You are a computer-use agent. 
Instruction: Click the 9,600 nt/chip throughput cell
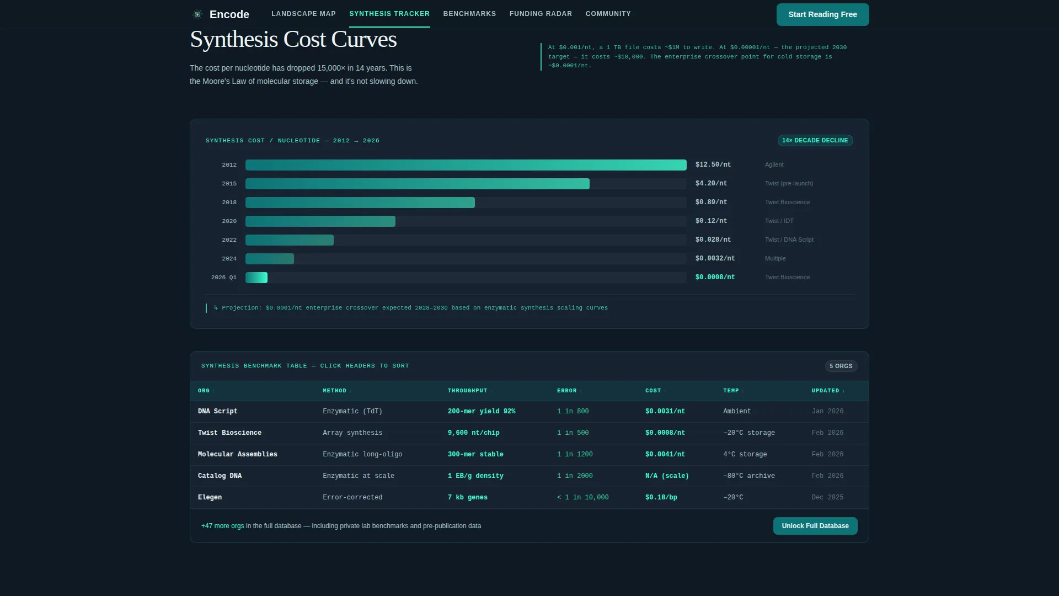(x=473, y=433)
